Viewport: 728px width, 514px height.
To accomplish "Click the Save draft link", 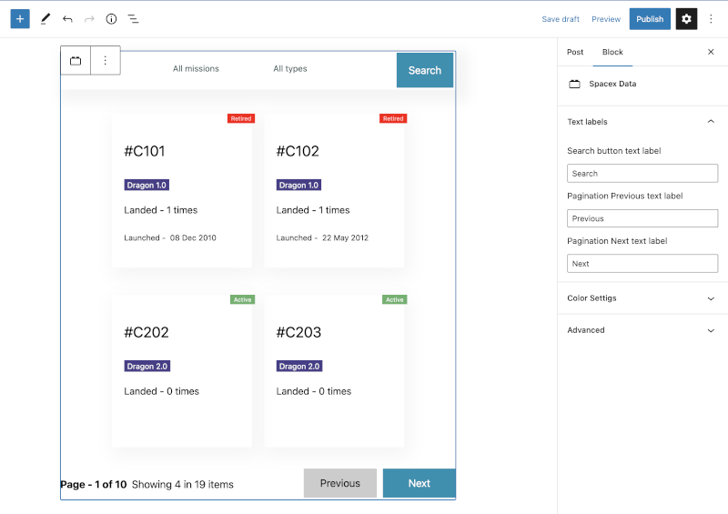I will point(561,19).
